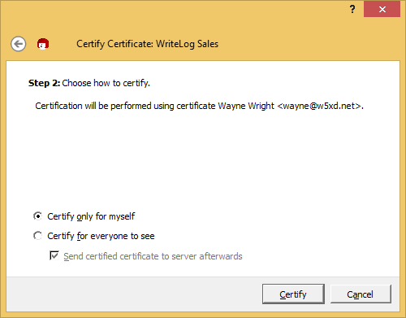Screen dimensions: 406x318
Task: Open context help with the question mark
Action: click(352, 10)
